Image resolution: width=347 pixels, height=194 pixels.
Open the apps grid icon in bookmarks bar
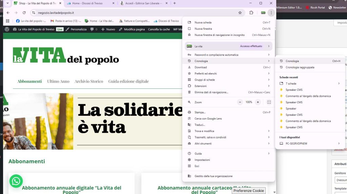8,21
